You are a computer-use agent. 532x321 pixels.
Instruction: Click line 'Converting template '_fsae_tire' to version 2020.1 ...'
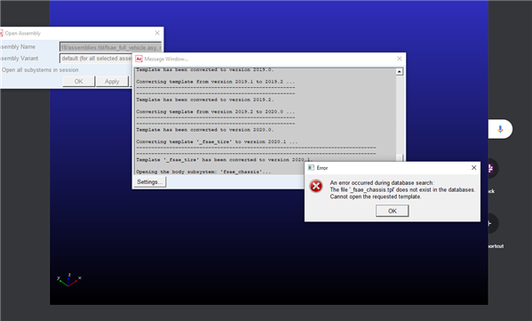pos(217,141)
